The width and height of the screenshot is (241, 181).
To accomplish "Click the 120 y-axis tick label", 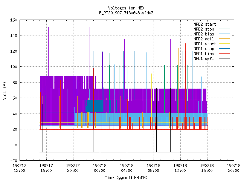I will [x=14, y=51].
